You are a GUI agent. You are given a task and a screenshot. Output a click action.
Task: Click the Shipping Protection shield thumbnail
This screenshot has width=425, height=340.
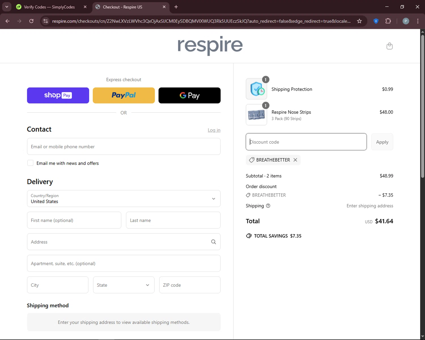256,89
